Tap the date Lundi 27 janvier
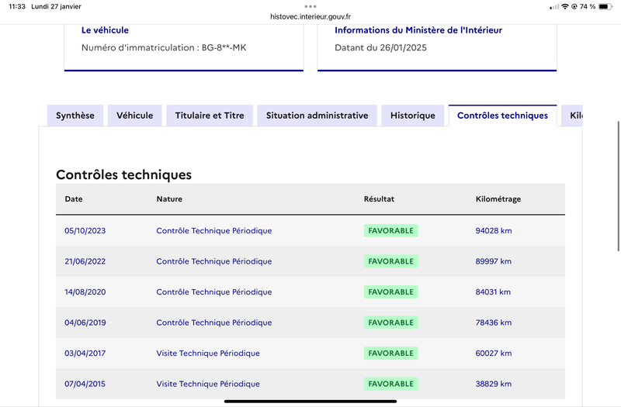Screen dimensions: 621x407 coord(56,6)
